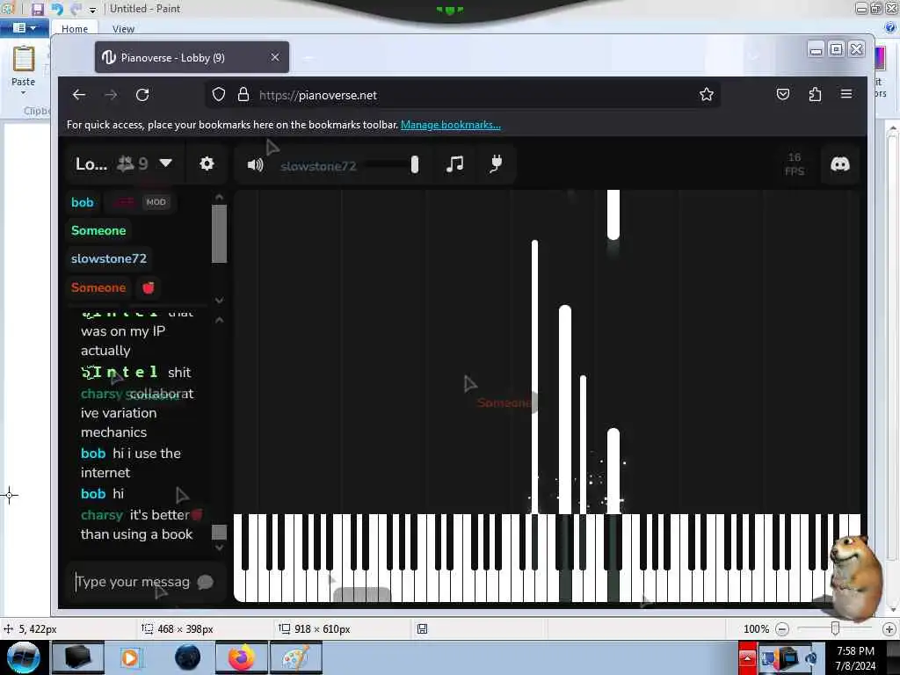Close the Pianoverse browser tab
Screen dimensions: 900x675
click(x=275, y=57)
